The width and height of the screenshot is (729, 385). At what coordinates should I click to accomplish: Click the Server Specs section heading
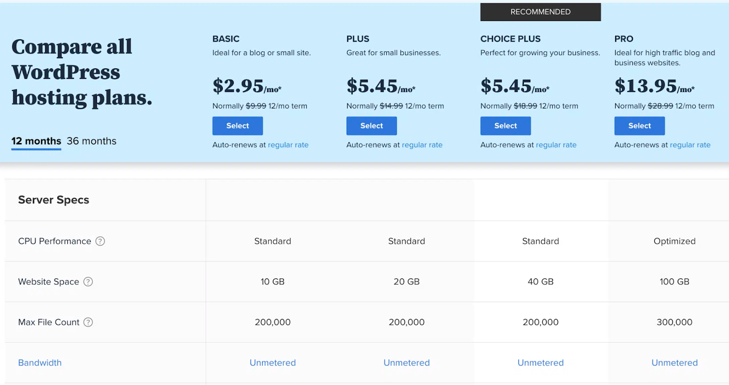click(x=54, y=200)
